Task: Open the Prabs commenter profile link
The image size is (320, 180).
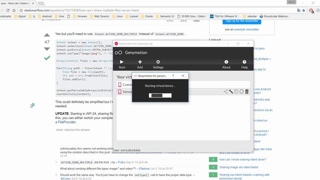Action: click(121, 162)
